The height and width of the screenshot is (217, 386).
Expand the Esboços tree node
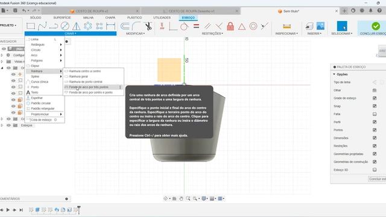[2, 125]
